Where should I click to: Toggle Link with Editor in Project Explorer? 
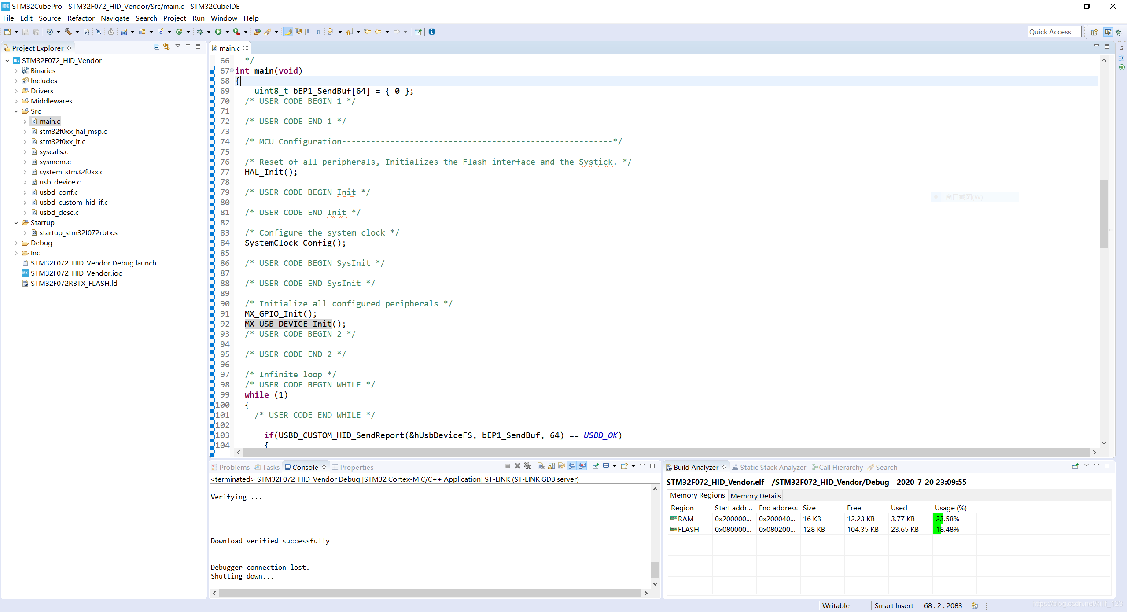[166, 47]
